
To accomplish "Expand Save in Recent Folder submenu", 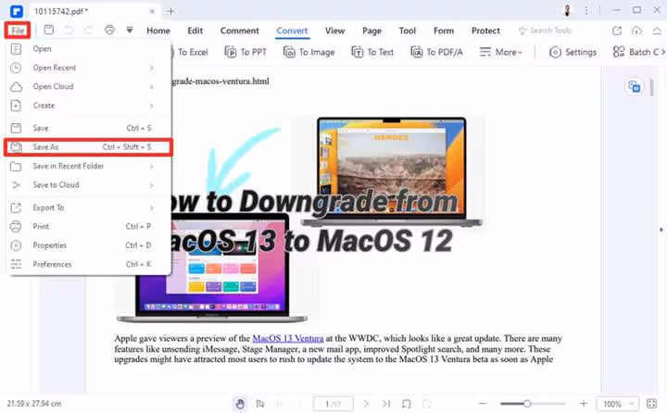I will pos(89,166).
